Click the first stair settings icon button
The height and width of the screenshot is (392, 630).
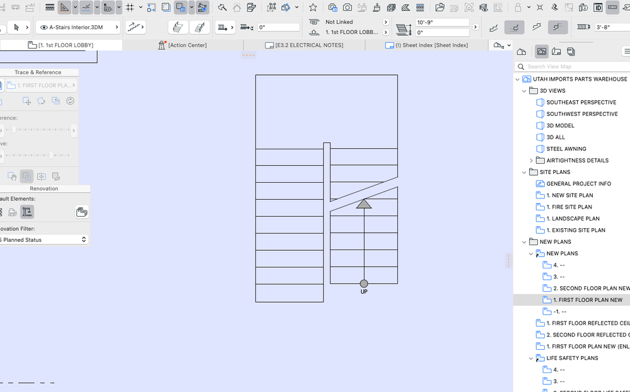tap(178, 27)
